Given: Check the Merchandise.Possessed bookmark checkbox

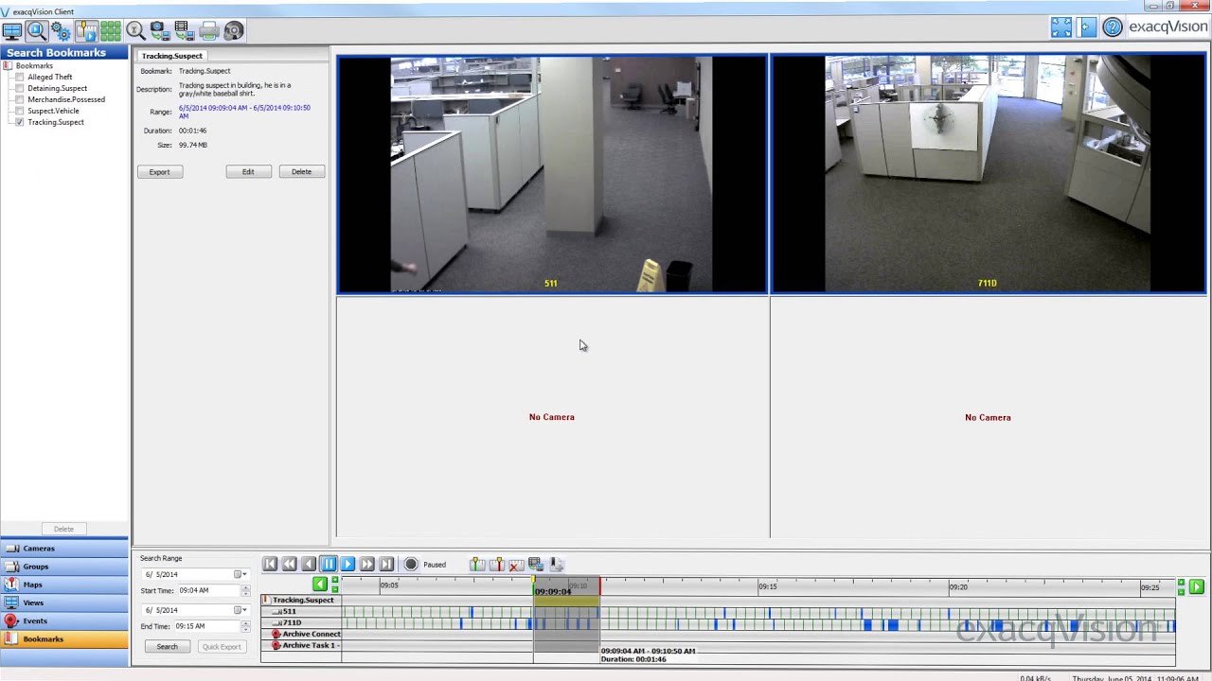Looking at the screenshot, I should [x=20, y=99].
